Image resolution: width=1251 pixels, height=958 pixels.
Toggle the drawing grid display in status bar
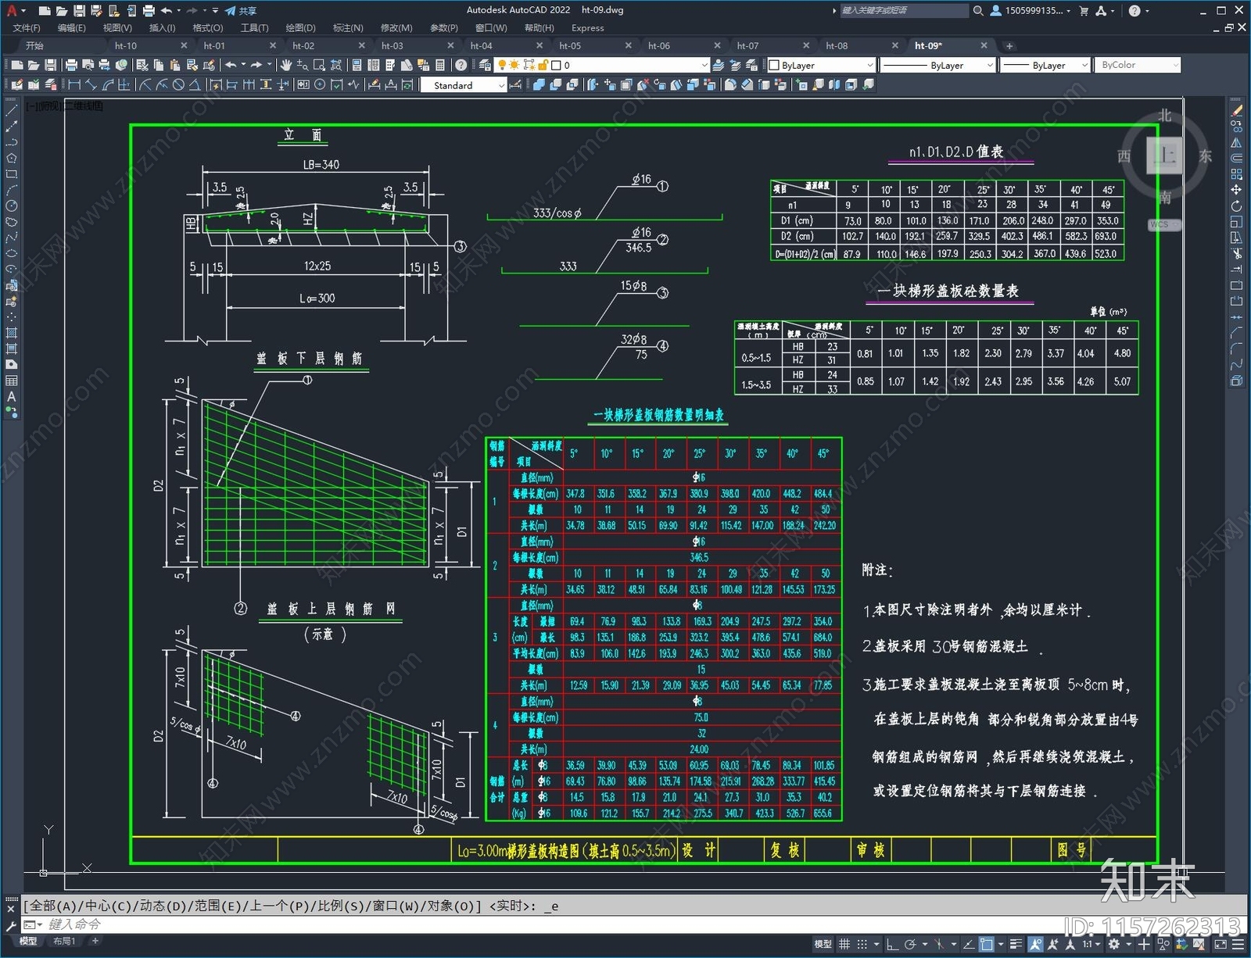pyautogui.click(x=844, y=945)
